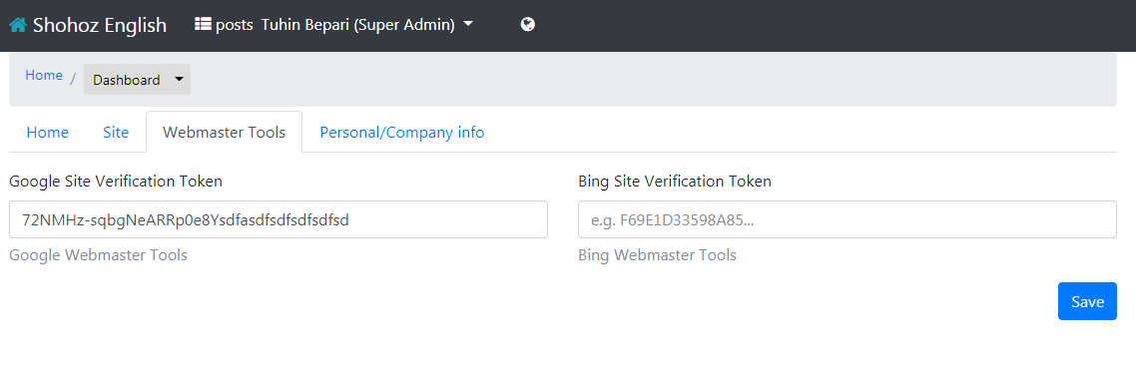
Task: Open the Dashboard breadcrumb dropdown
Action: coord(138,80)
